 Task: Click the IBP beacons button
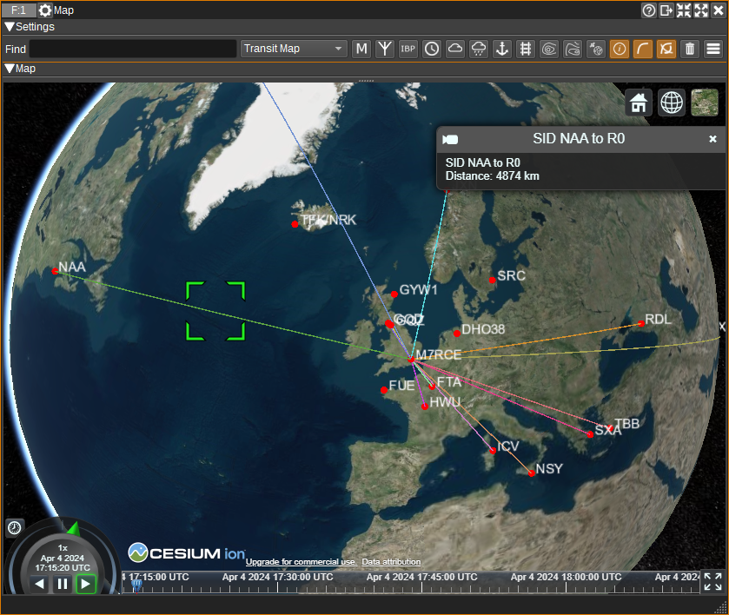[408, 49]
